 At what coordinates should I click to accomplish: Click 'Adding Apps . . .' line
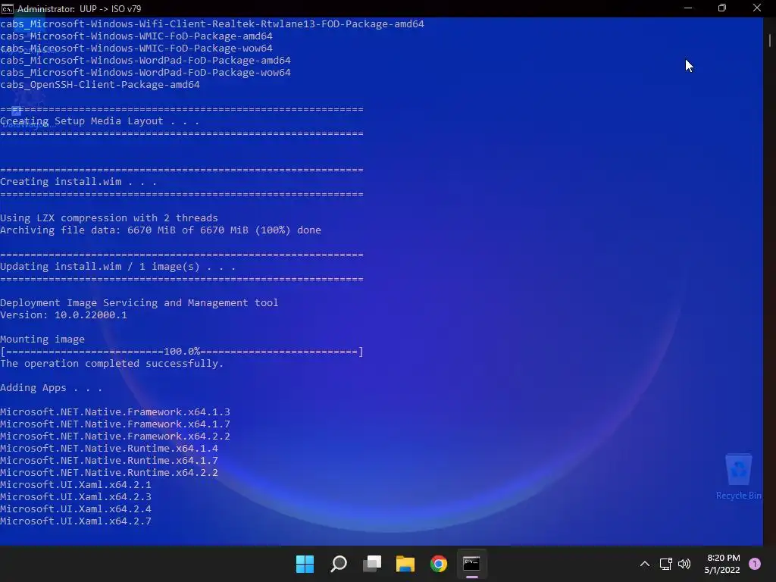pyautogui.click(x=51, y=387)
